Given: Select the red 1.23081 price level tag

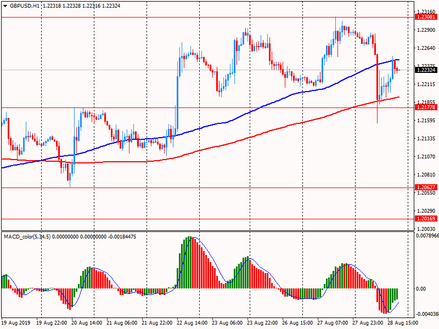Looking at the screenshot, I should pos(426,17).
